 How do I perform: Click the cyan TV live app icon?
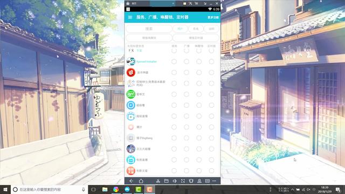(x=130, y=160)
